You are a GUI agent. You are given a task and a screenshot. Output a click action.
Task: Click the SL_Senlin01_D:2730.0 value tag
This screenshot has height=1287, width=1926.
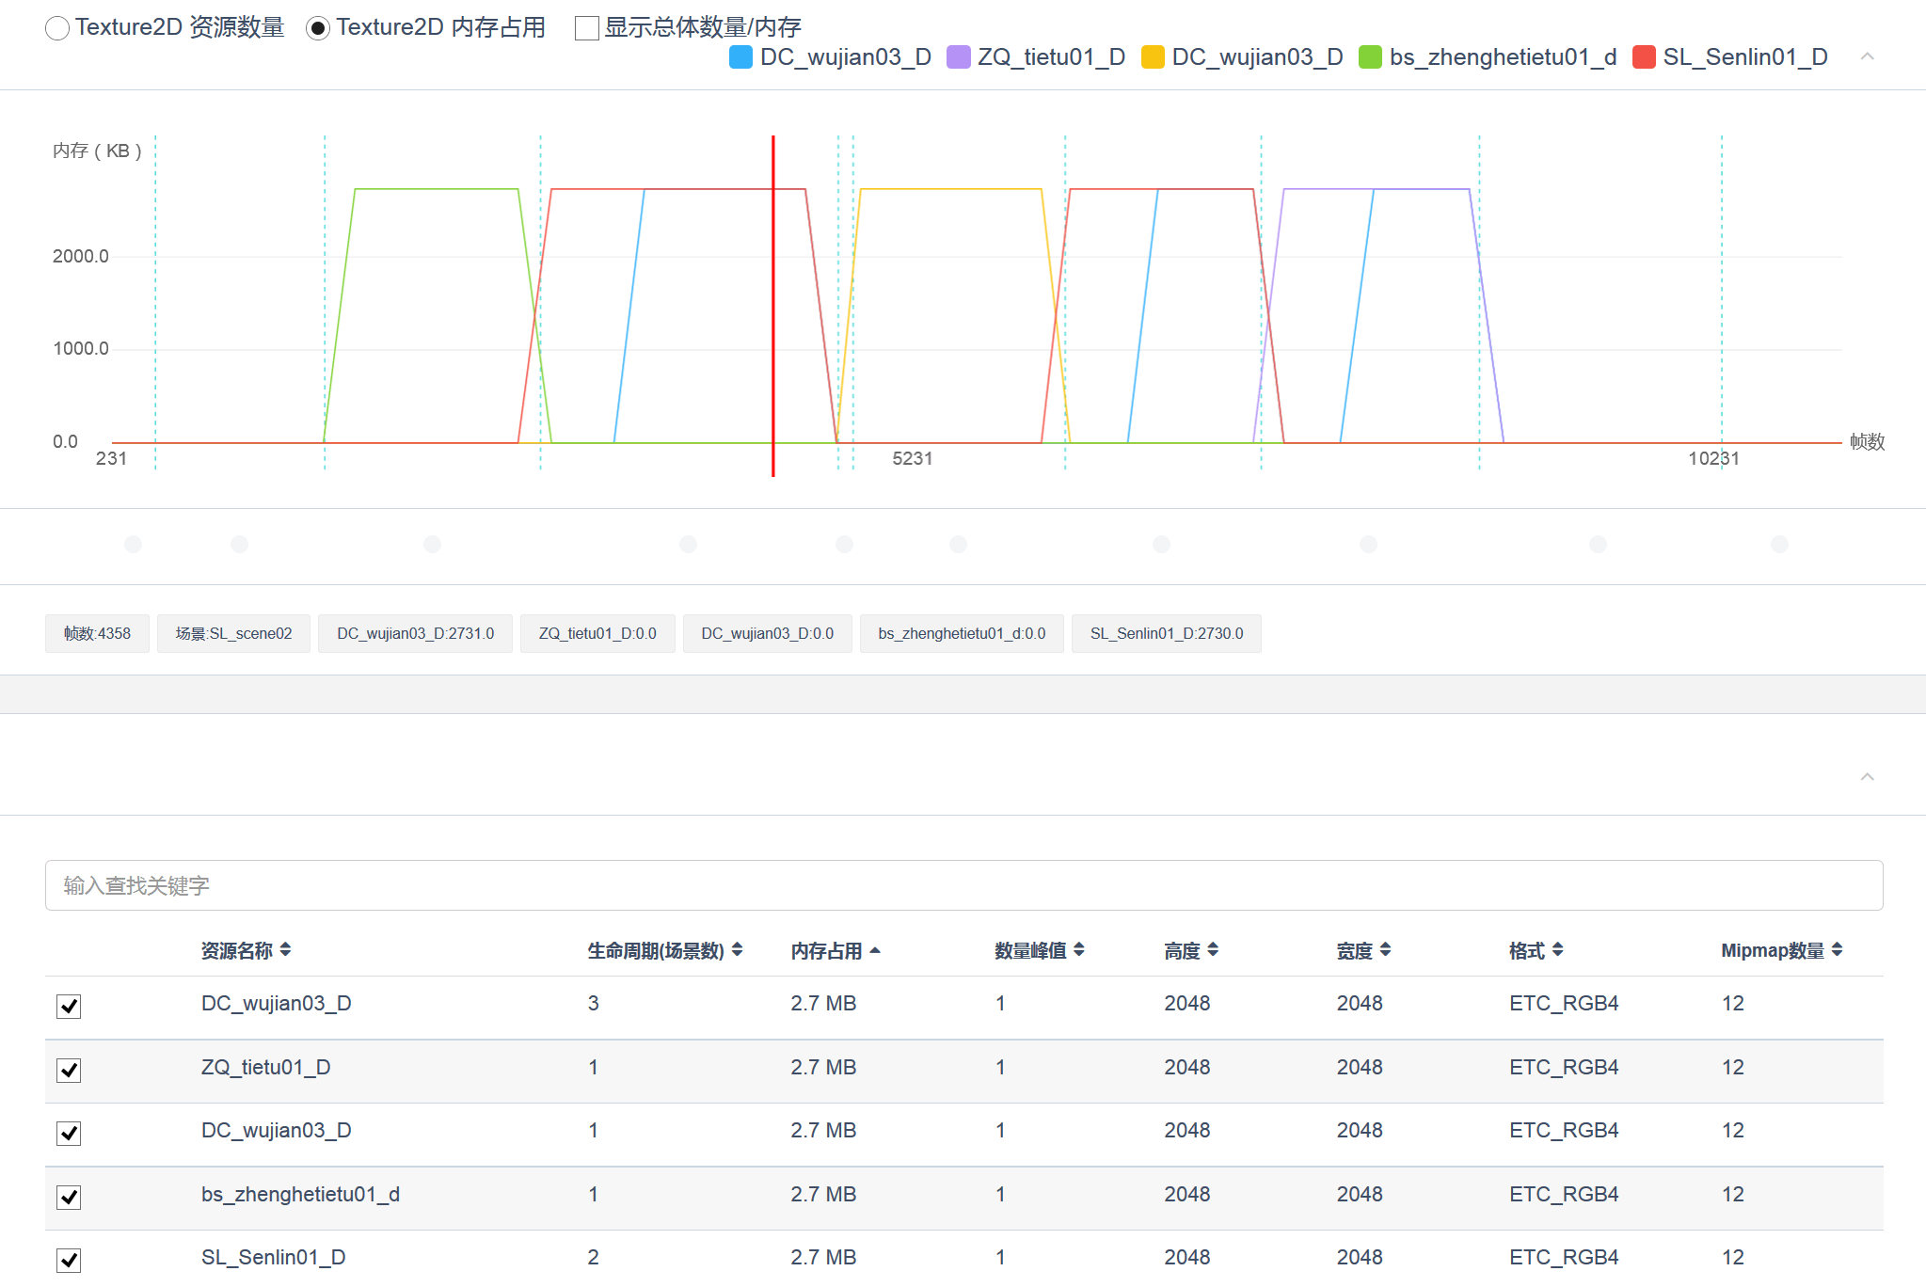[x=1166, y=633]
